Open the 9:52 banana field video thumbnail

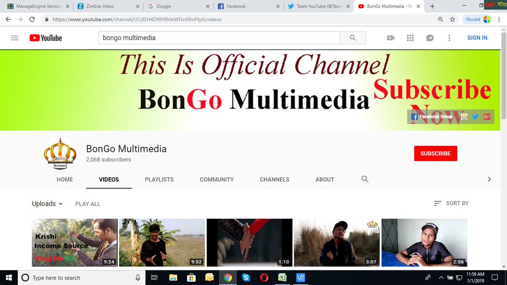162,242
